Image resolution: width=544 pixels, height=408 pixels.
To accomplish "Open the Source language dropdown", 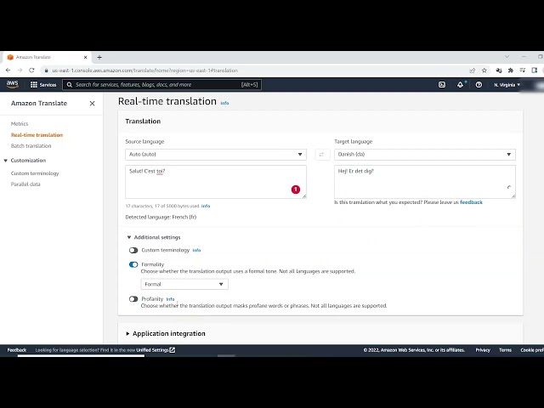I will pos(216,155).
